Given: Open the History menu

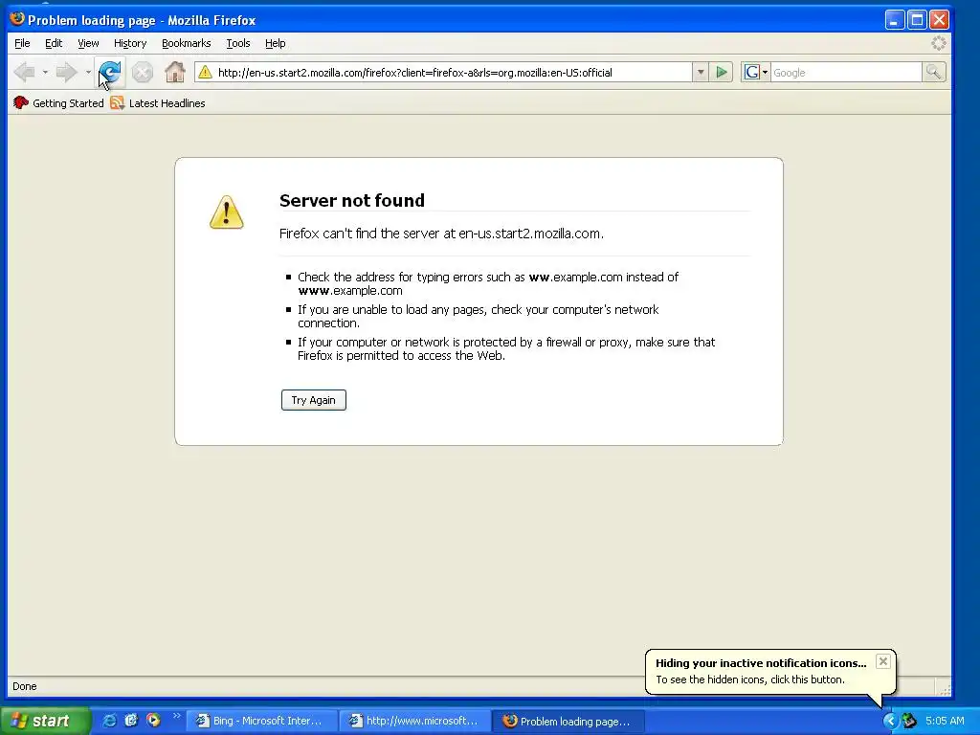Looking at the screenshot, I should click(130, 43).
